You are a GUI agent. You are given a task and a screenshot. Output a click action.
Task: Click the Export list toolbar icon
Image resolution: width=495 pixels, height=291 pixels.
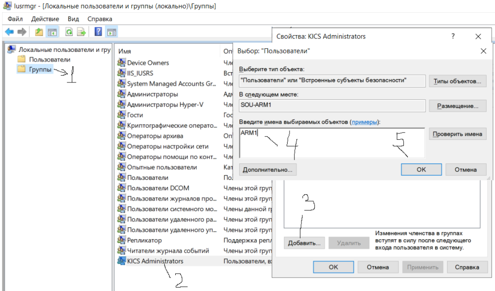coord(82,32)
